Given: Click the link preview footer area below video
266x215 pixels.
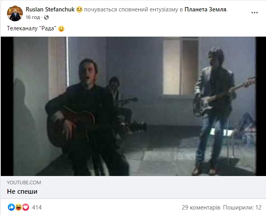Looking at the screenshot, I should pyautogui.click(x=133, y=187).
